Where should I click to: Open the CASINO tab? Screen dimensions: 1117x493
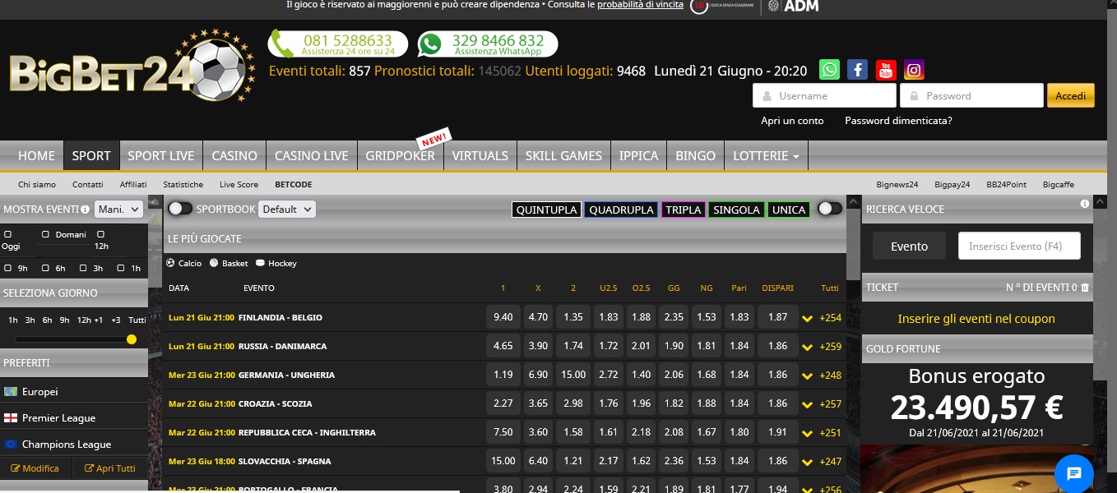tap(234, 155)
